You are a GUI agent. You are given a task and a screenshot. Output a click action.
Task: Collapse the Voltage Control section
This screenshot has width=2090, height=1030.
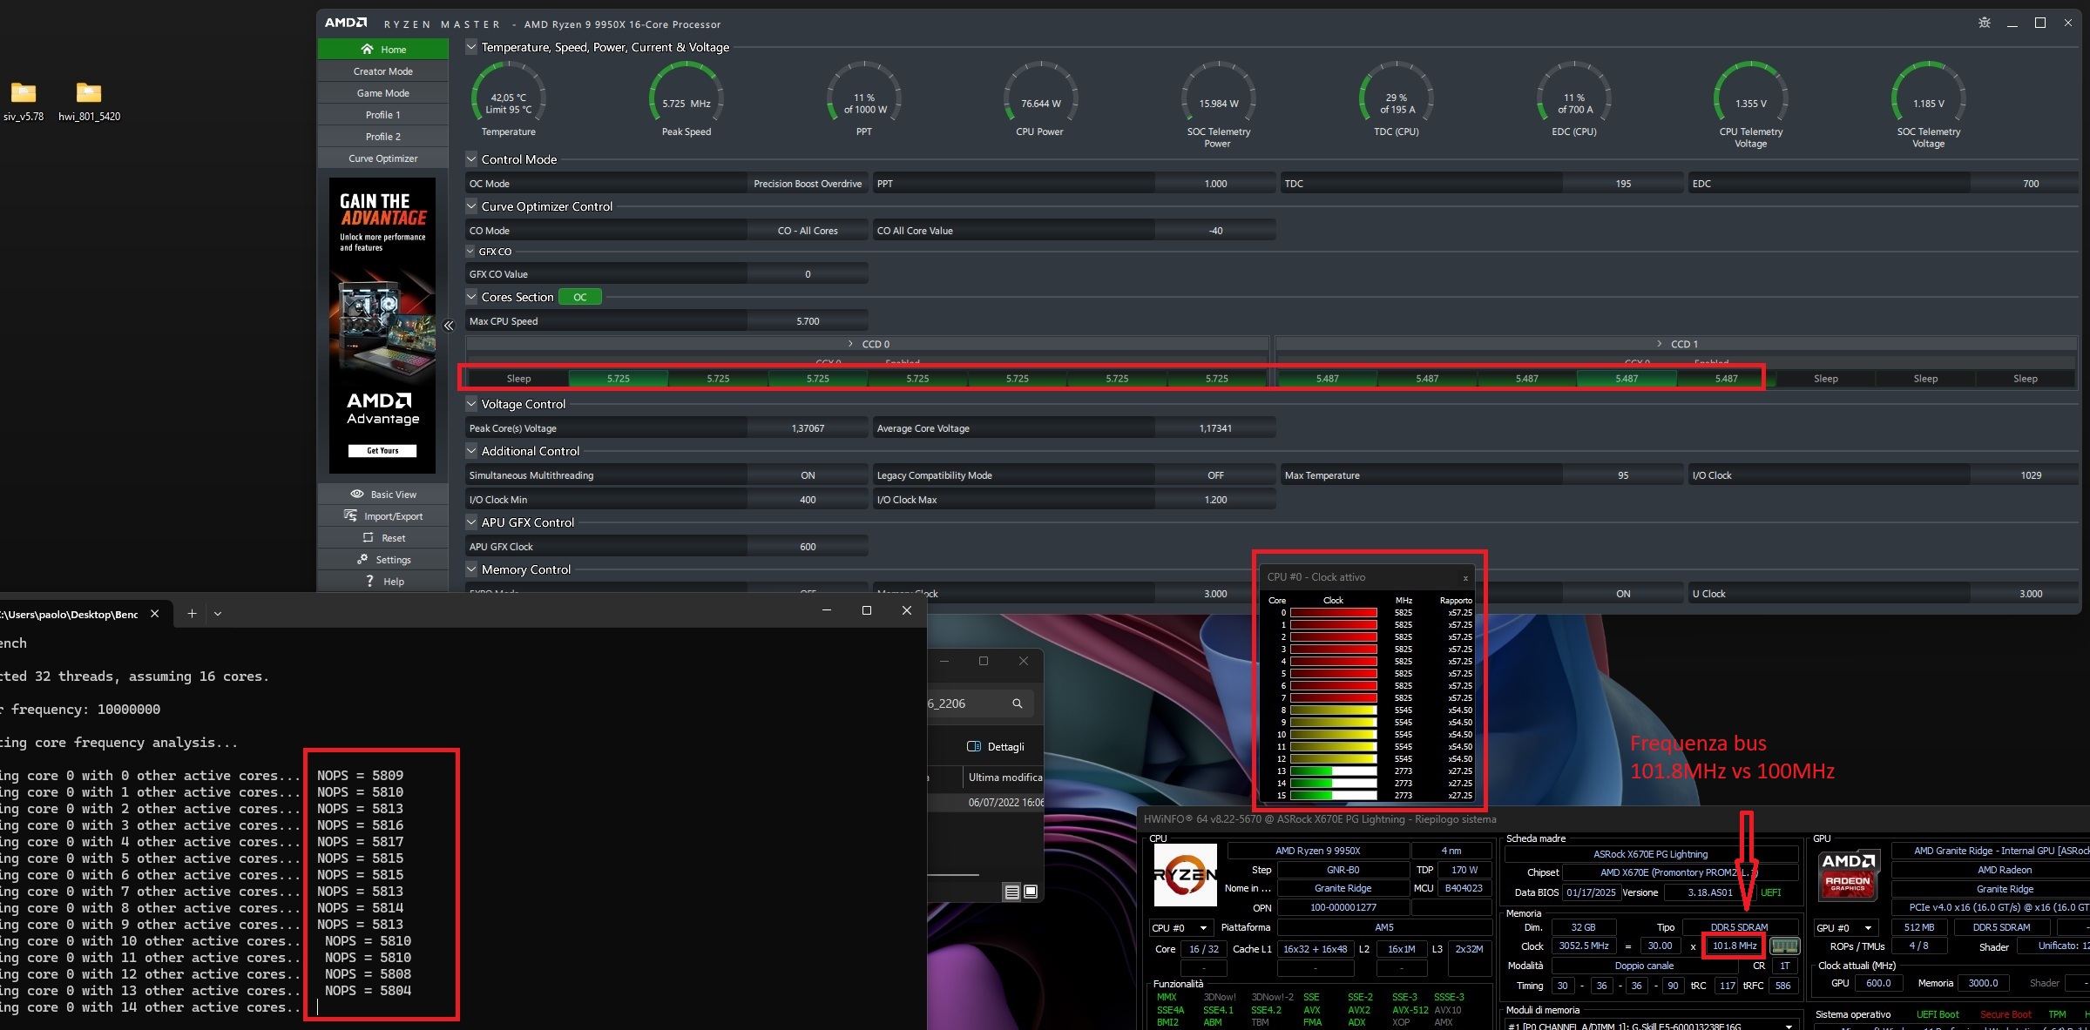[x=471, y=404]
